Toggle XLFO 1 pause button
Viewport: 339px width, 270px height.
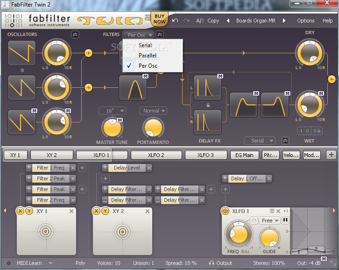(x=285, y=220)
